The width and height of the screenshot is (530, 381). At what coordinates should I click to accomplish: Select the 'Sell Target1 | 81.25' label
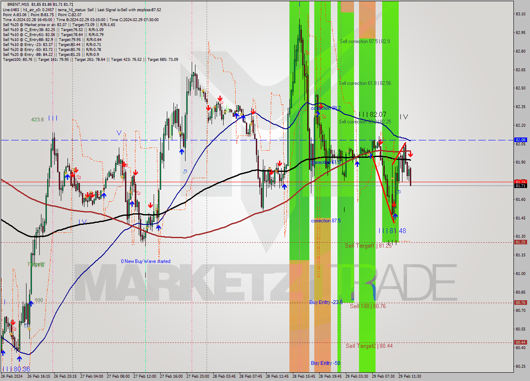(x=368, y=246)
